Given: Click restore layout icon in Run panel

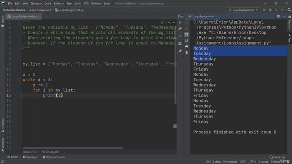Looking at the screenshot, I should click(180, 44).
